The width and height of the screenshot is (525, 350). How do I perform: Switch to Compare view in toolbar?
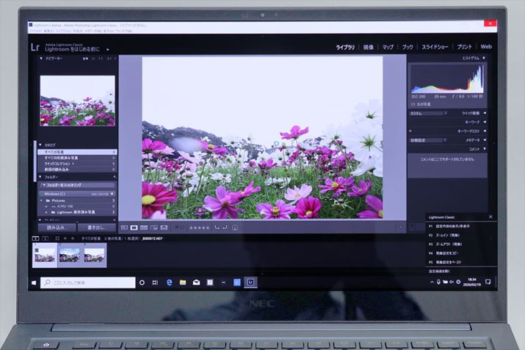[x=144, y=227]
